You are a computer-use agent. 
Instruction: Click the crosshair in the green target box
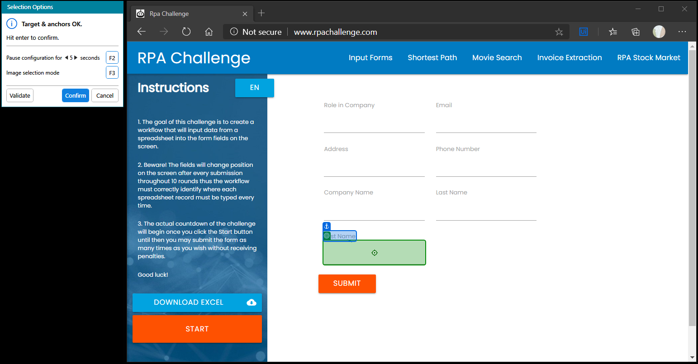(x=375, y=253)
